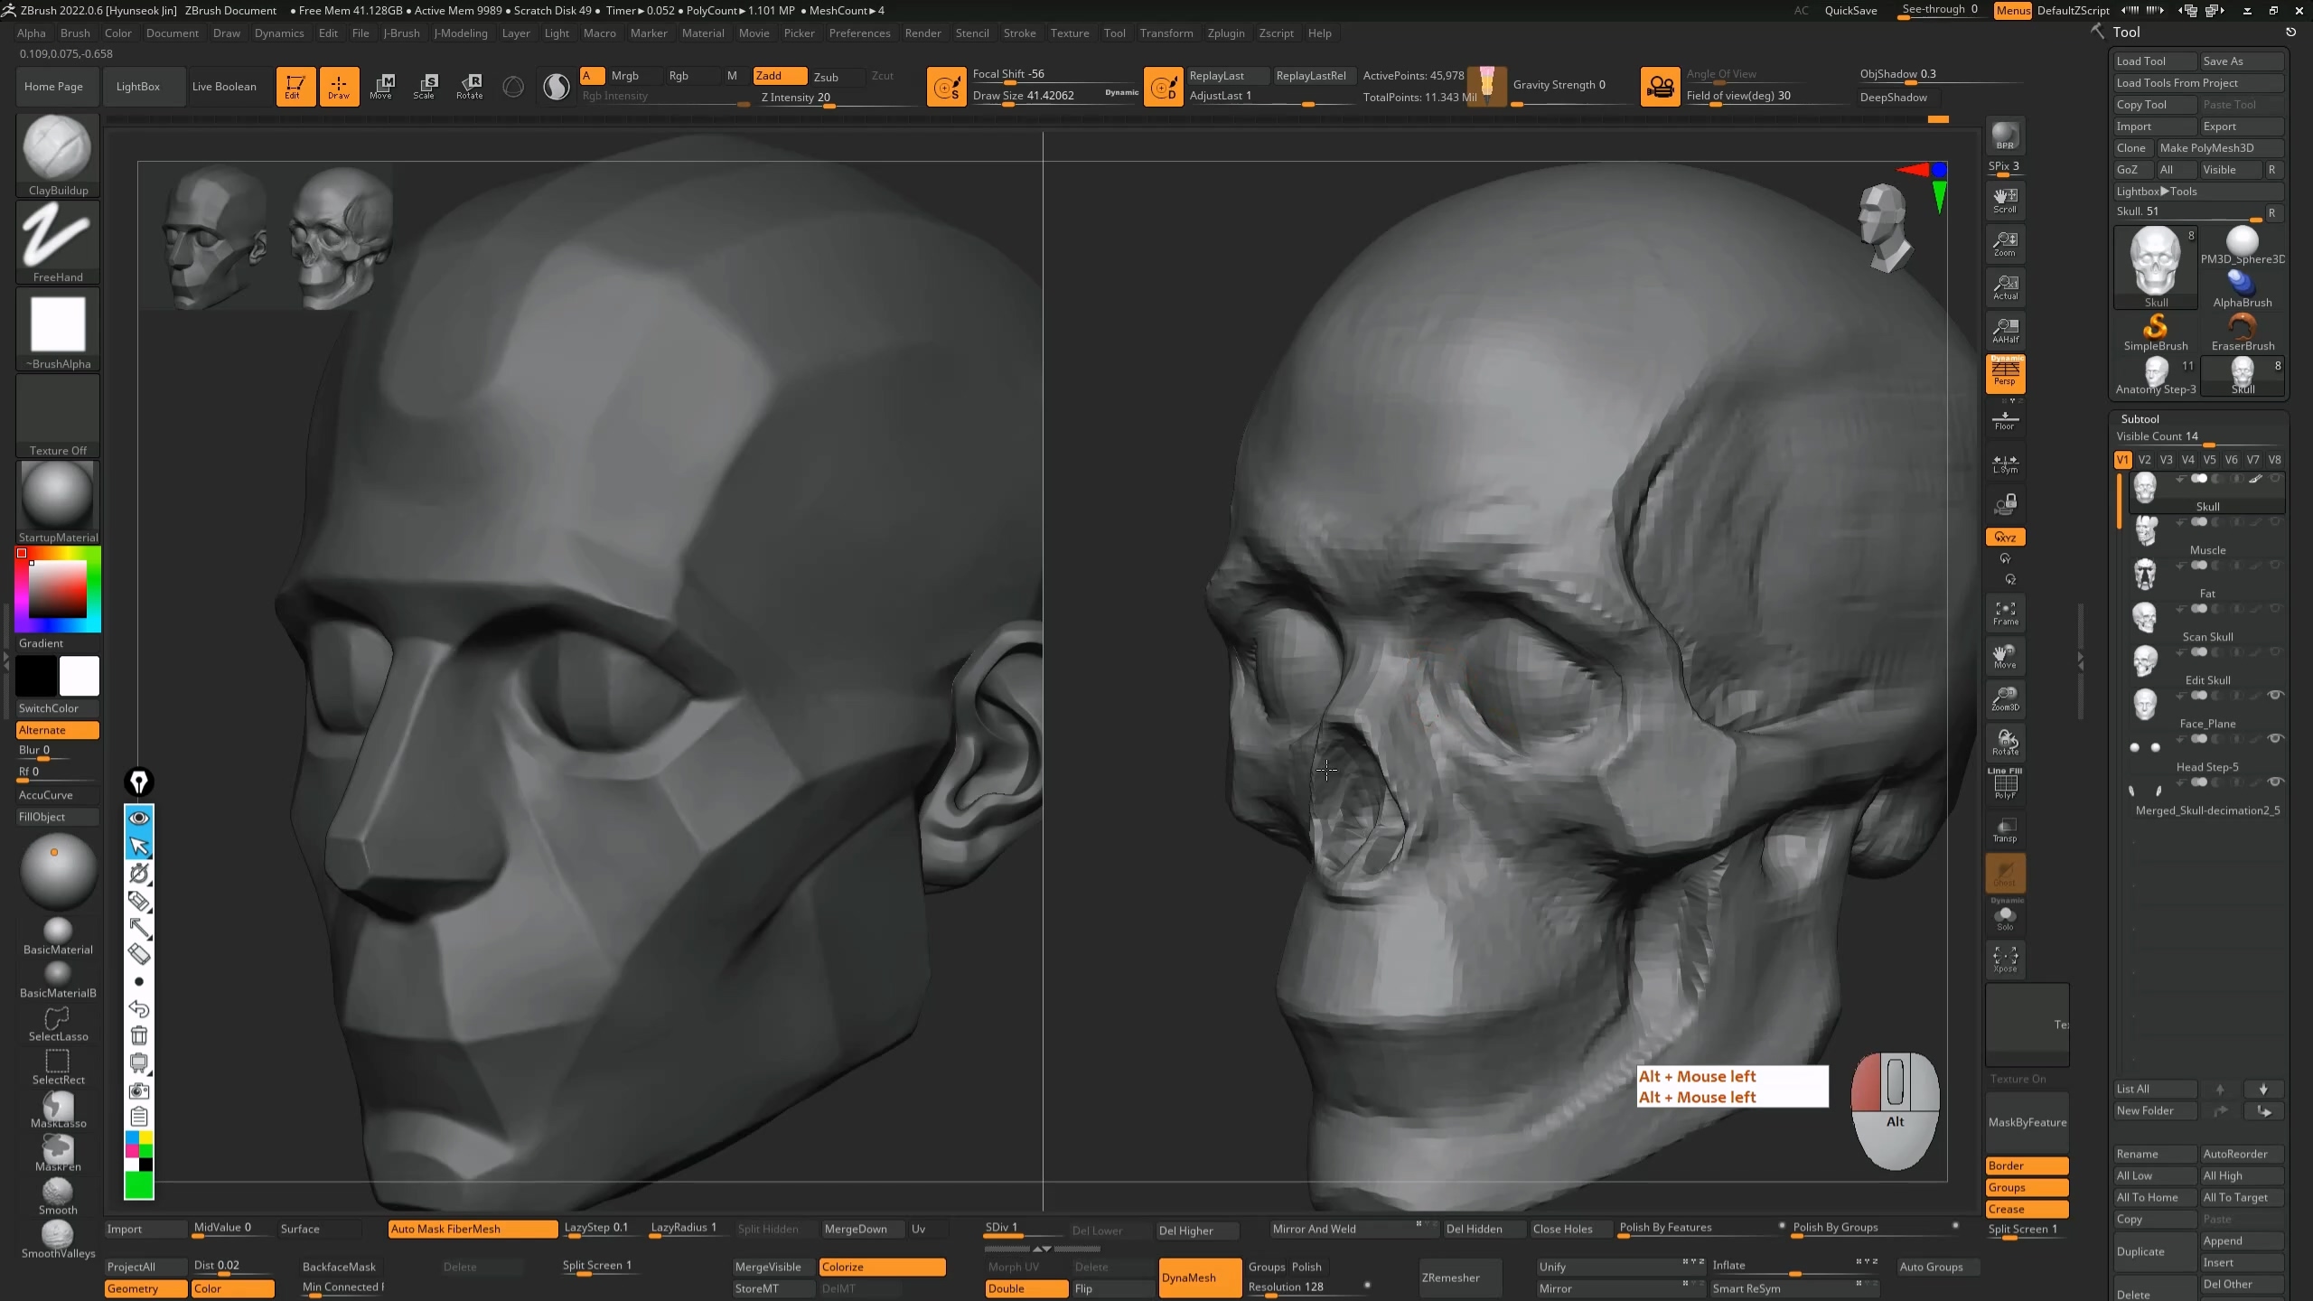This screenshot has width=2313, height=1301.
Task: Select the ClayBuildup brush thumbnail
Action: point(57,149)
